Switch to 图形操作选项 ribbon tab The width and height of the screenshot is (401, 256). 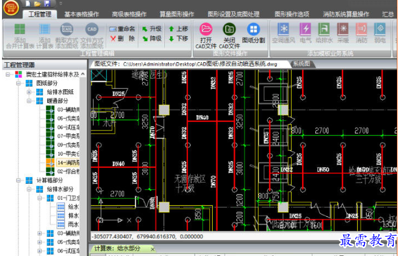point(292,15)
